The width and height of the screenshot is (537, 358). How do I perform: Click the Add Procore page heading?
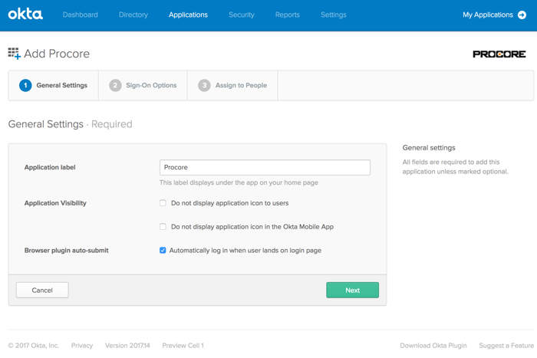pos(57,54)
